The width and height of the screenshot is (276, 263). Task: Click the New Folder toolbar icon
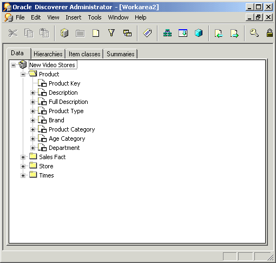tap(80, 34)
